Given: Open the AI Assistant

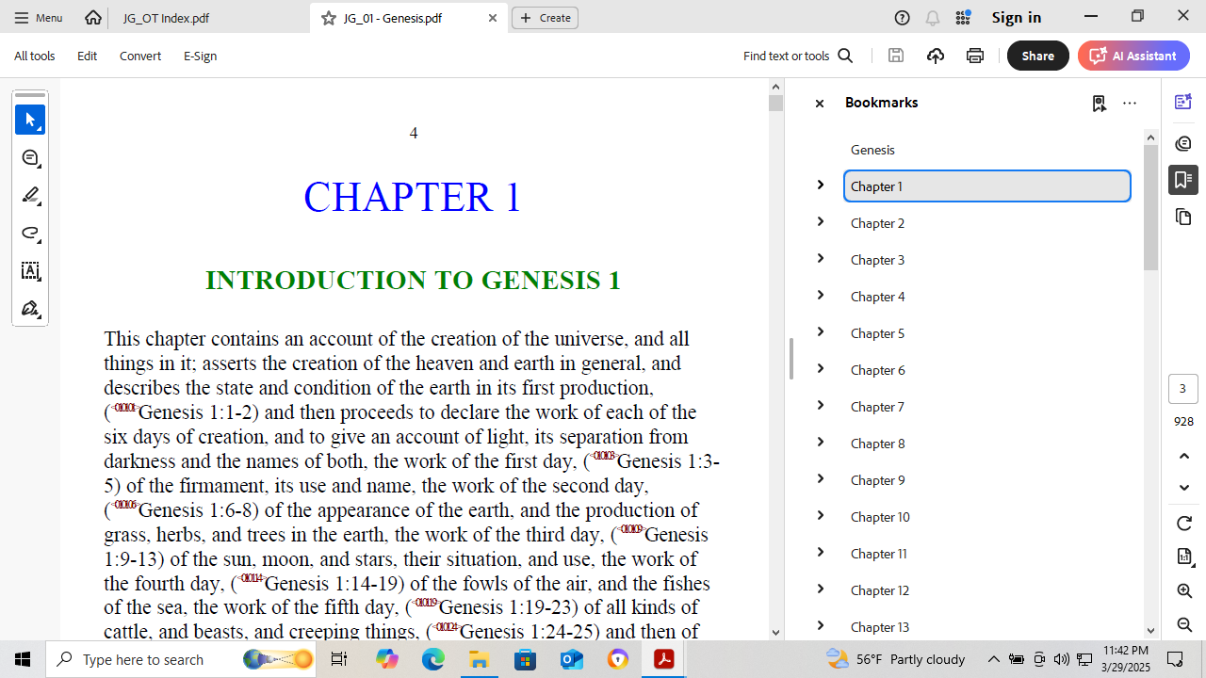Looking at the screenshot, I should [x=1133, y=56].
